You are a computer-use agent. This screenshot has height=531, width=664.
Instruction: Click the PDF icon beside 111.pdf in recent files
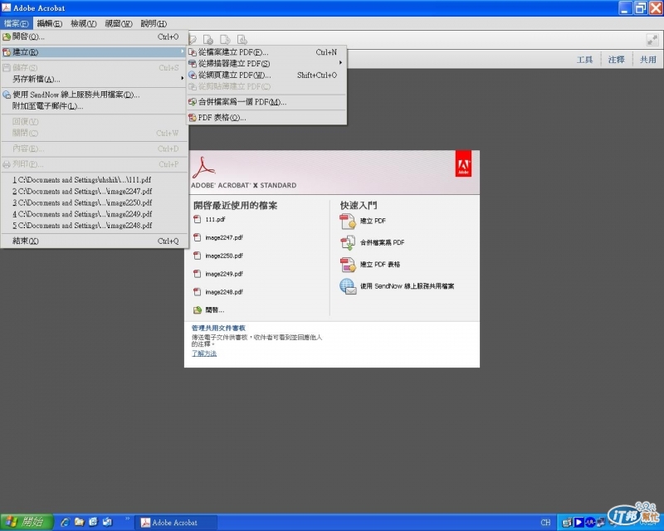197,219
